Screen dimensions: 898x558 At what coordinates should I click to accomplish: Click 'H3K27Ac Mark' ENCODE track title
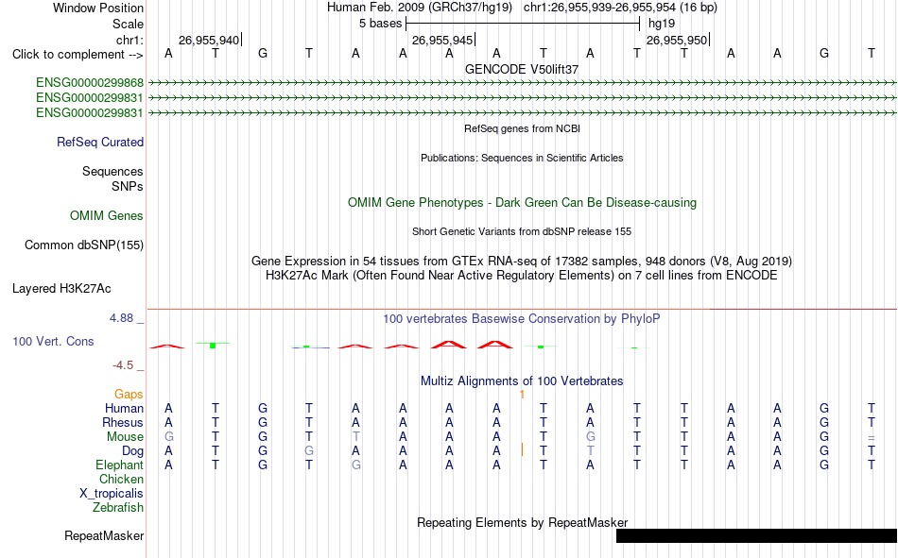[x=522, y=276]
